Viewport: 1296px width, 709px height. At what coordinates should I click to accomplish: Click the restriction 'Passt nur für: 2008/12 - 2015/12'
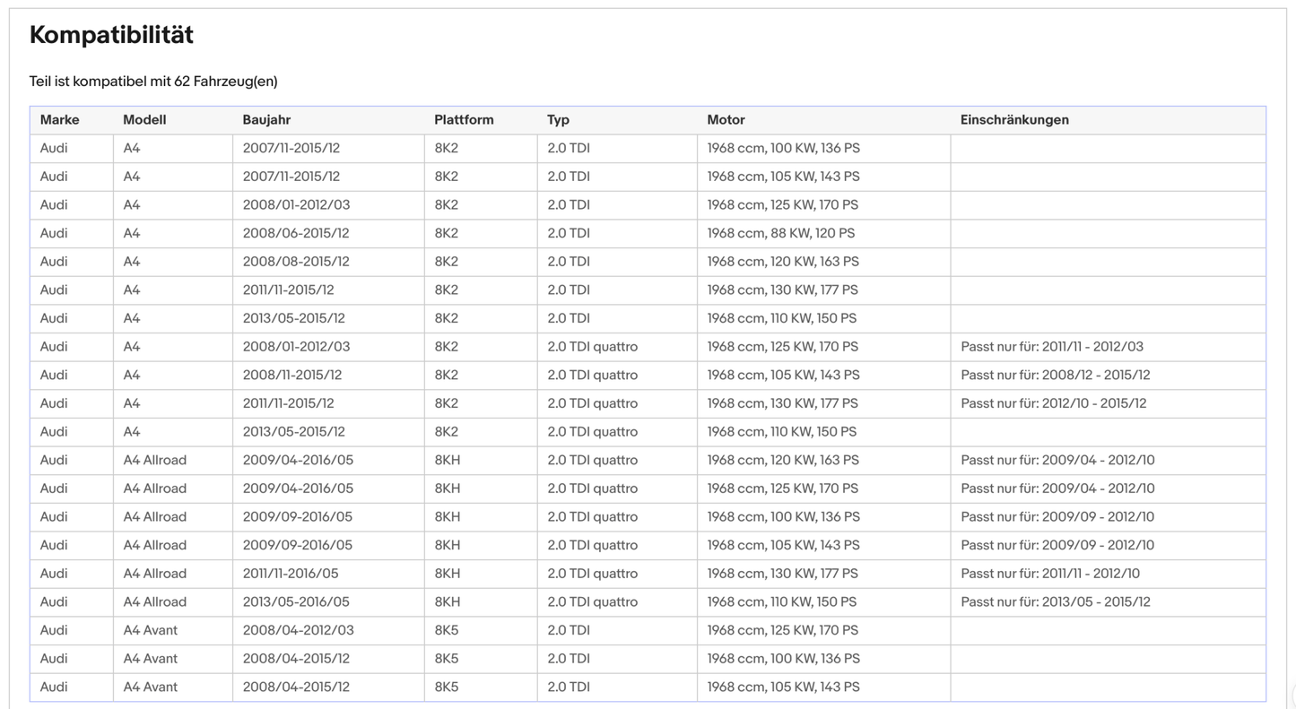click(x=1055, y=376)
